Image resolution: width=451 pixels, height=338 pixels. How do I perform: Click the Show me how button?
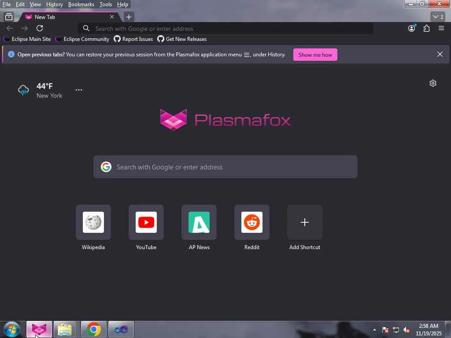pyautogui.click(x=315, y=55)
